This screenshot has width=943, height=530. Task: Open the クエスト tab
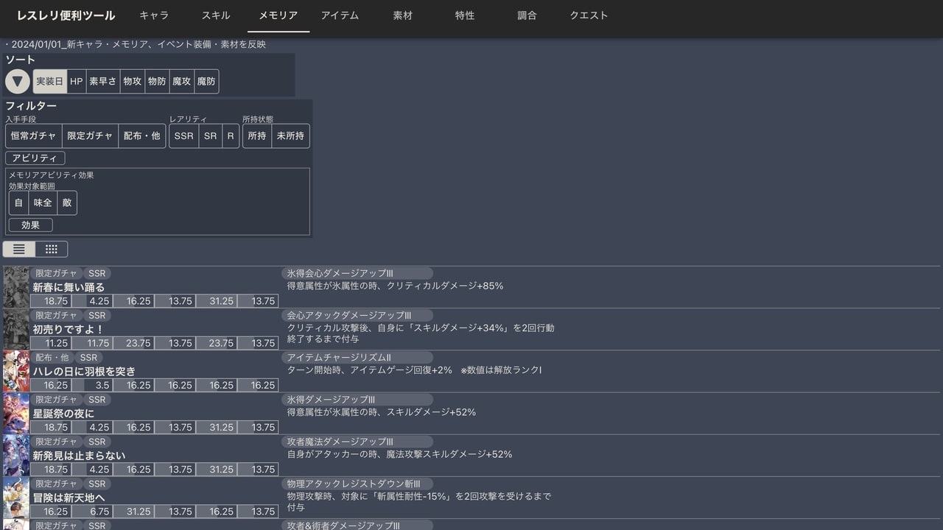pyautogui.click(x=589, y=15)
